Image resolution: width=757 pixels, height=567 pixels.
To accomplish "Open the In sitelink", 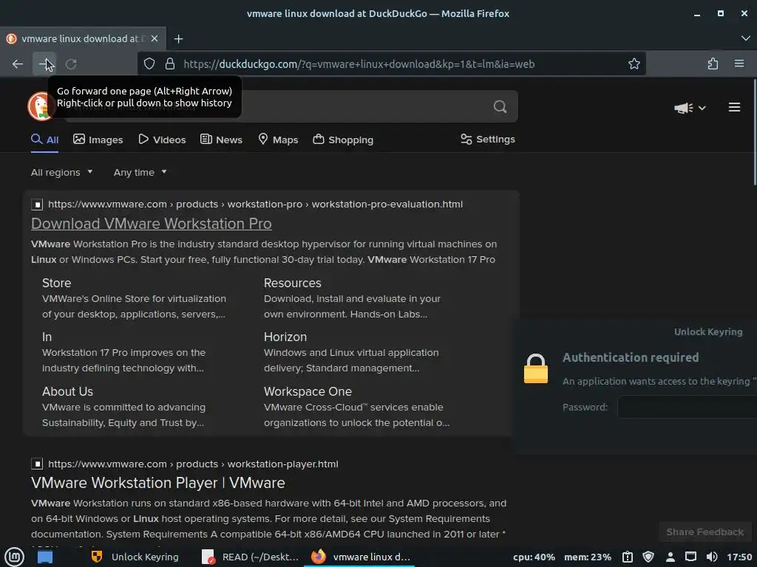I will point(47,337).
